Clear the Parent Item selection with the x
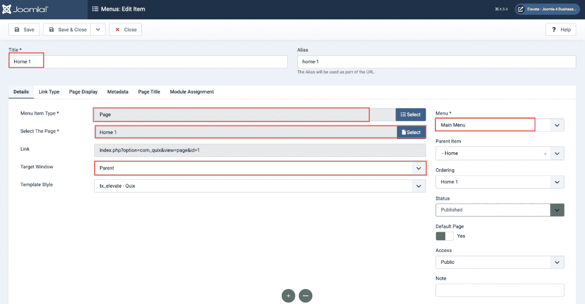 (x=545, y=154)
